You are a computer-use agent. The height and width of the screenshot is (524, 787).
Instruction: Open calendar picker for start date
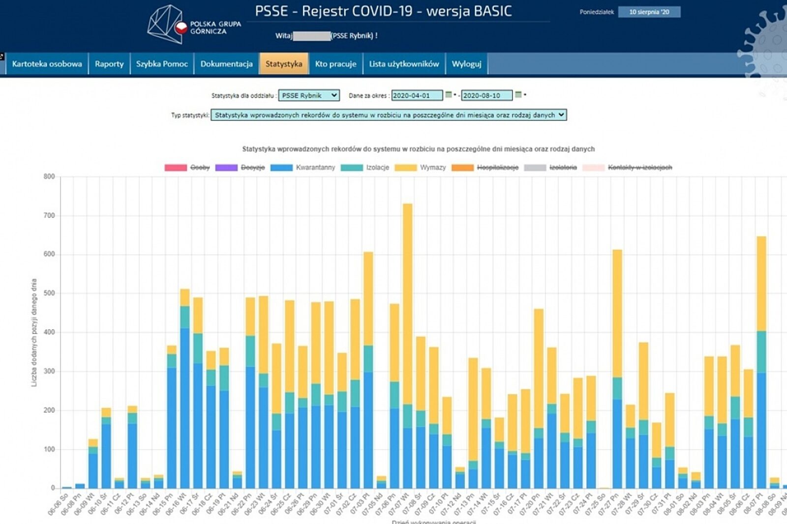click(x=449, y=95)
